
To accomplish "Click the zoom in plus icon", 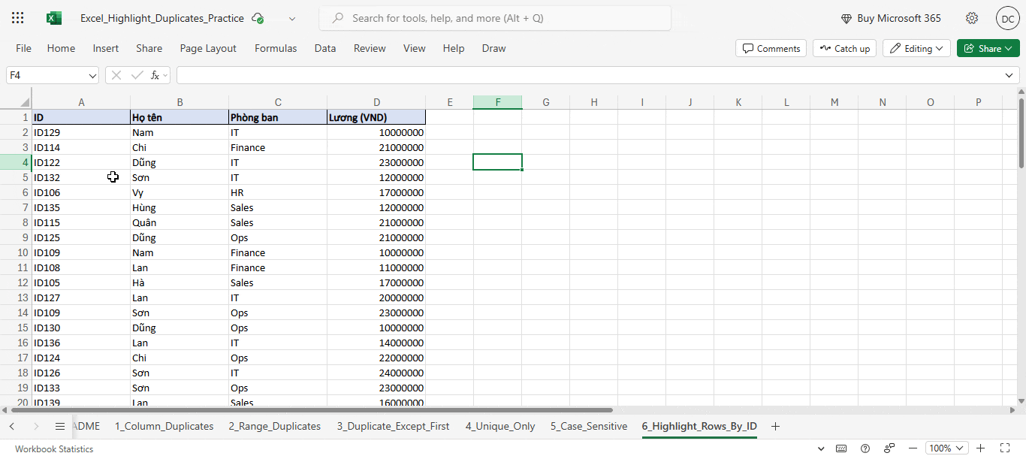I will click(x=980, y=448).
